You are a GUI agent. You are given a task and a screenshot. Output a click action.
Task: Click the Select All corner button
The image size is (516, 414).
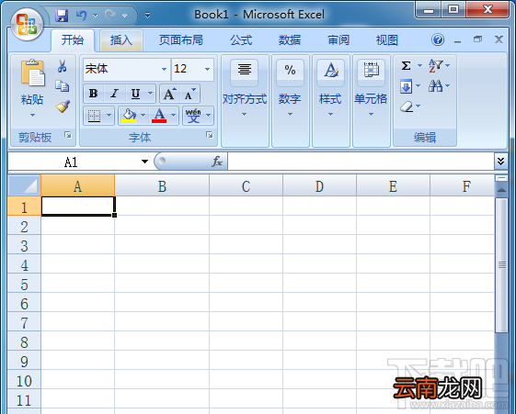click(24, 185)
